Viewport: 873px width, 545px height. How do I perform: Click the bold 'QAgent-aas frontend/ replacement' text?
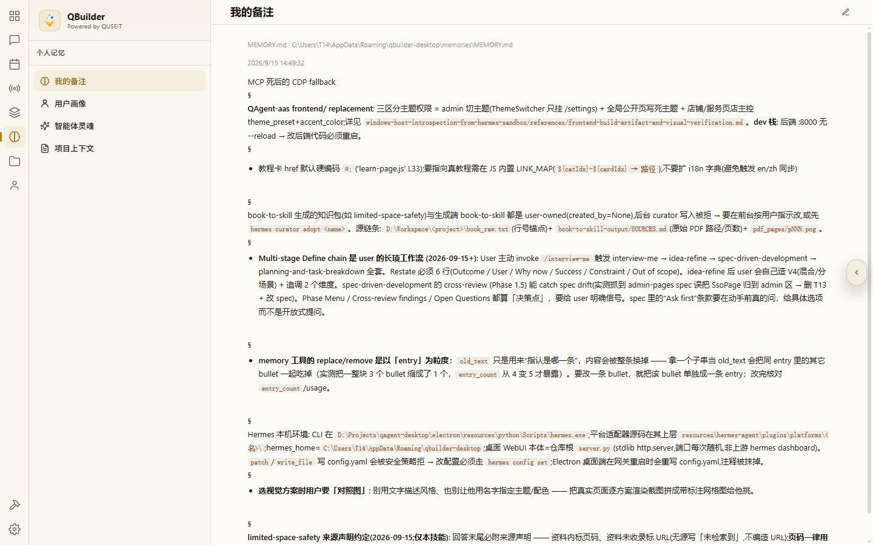pos(310,108)
